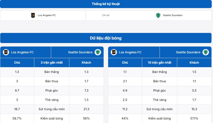The width and height of the screenshot is (213, 123).
Task: Click the 1.5 Bàn thắng away value
Action: [194, 72]
